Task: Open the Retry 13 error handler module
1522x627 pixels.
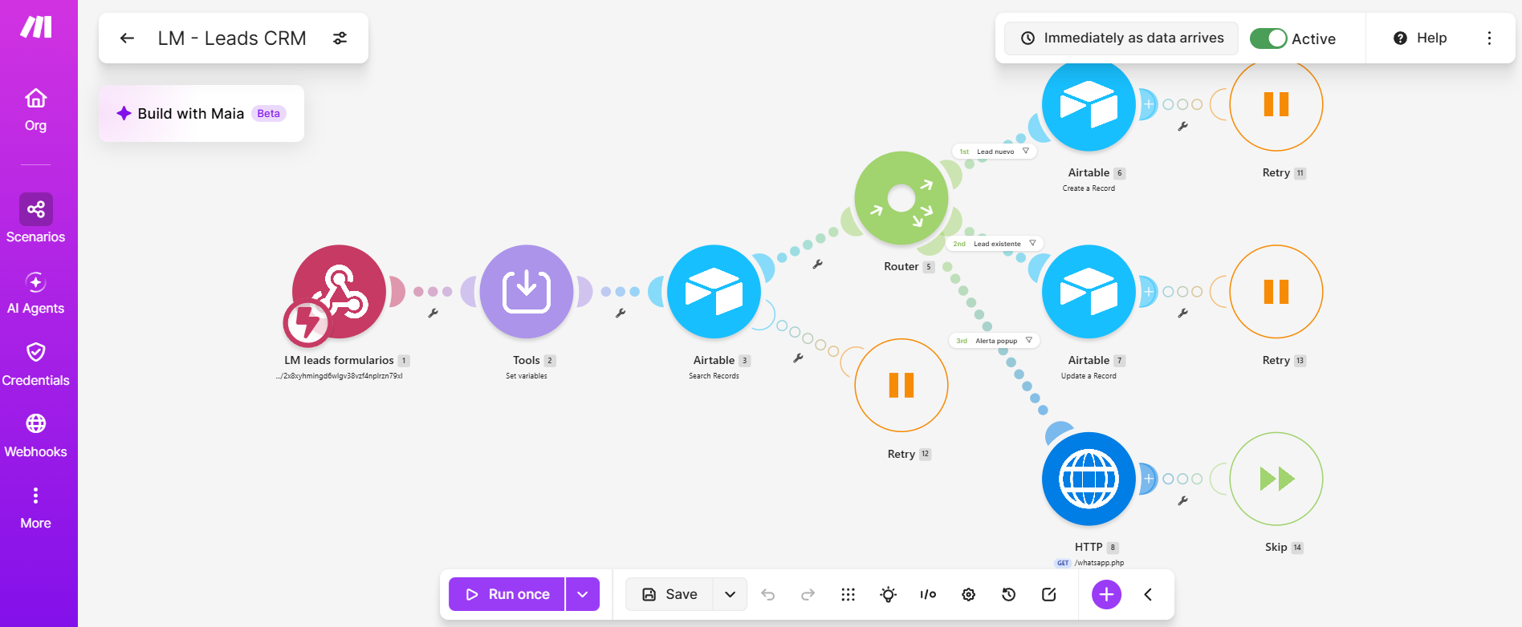Action: click(1276, 292)
